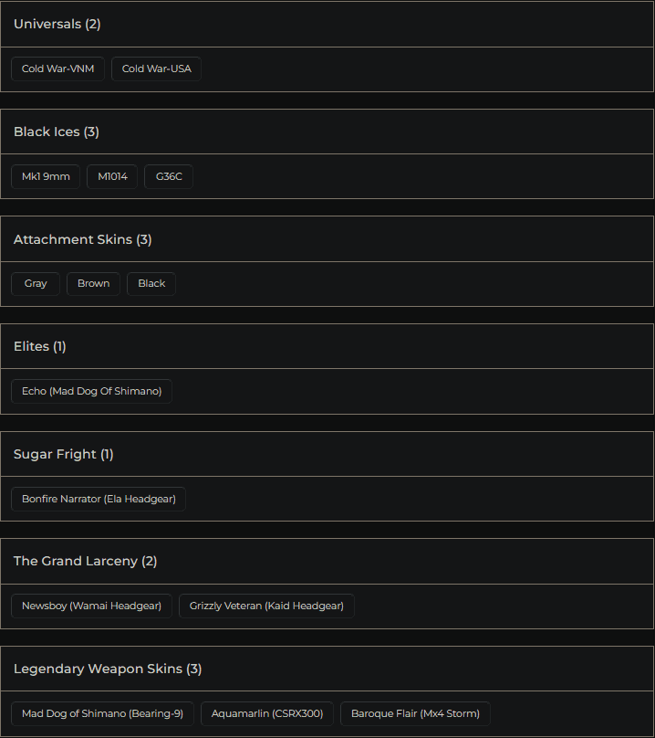
Task: Select the Gray attachment skin tag
Action: point(36,283)
